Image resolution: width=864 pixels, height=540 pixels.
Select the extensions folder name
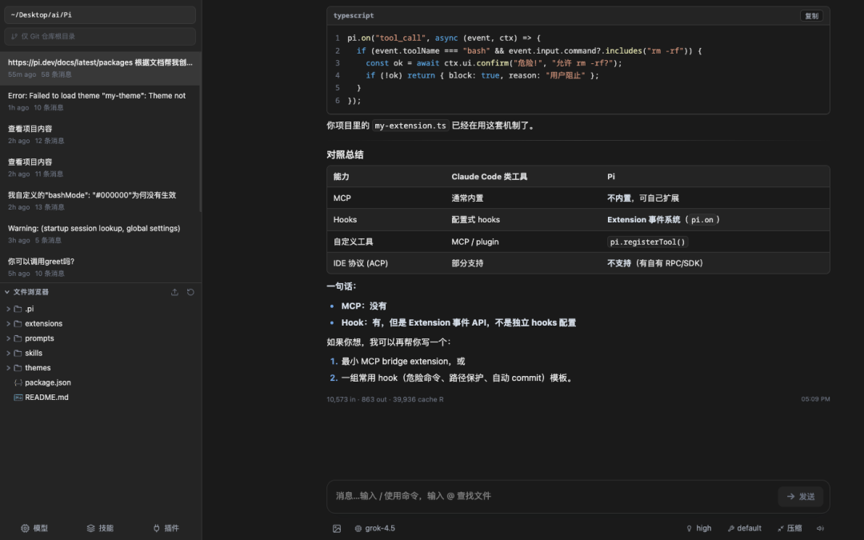(x=43, y=323)
